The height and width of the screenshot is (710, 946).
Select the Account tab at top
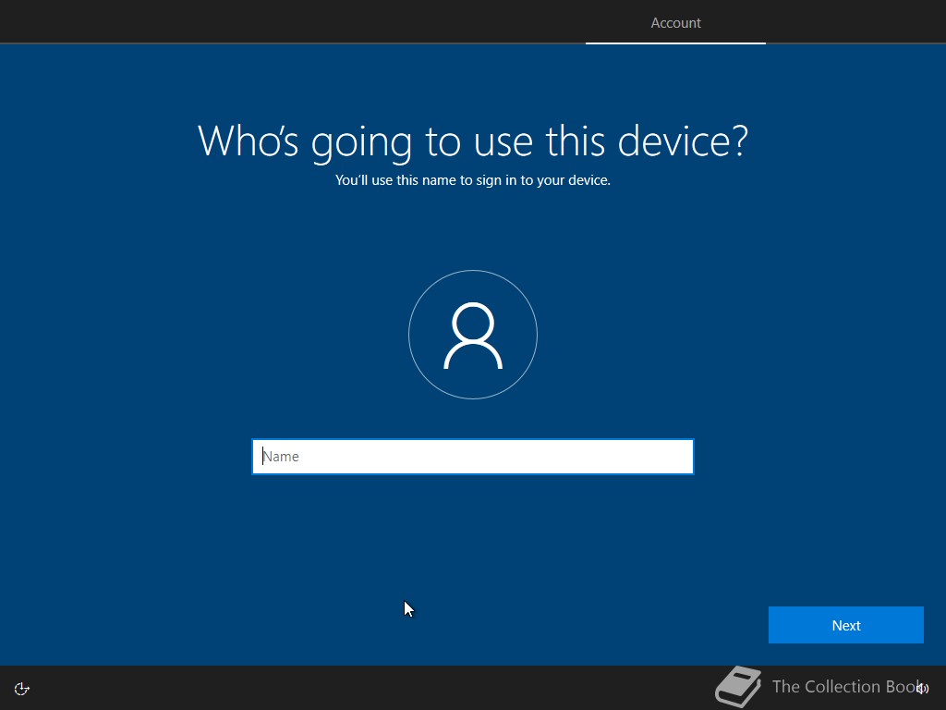675,23
